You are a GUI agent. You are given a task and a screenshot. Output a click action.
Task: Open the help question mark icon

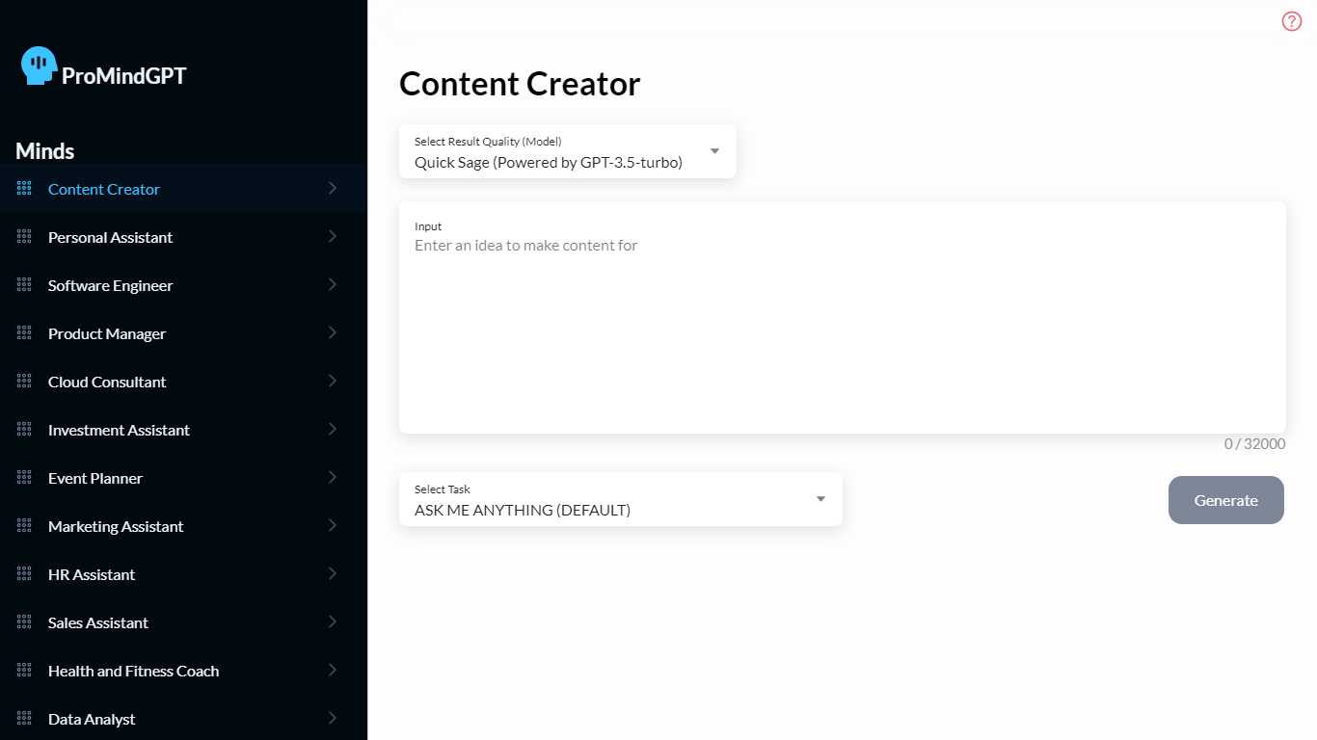(x=1291, y=21)
